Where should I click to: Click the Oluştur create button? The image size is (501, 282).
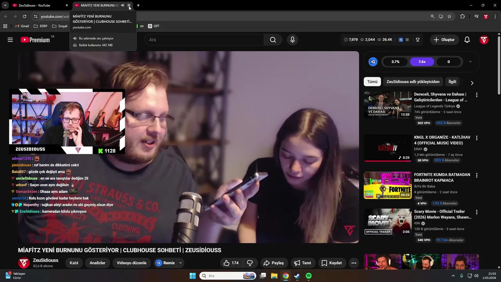pos(444,40)
